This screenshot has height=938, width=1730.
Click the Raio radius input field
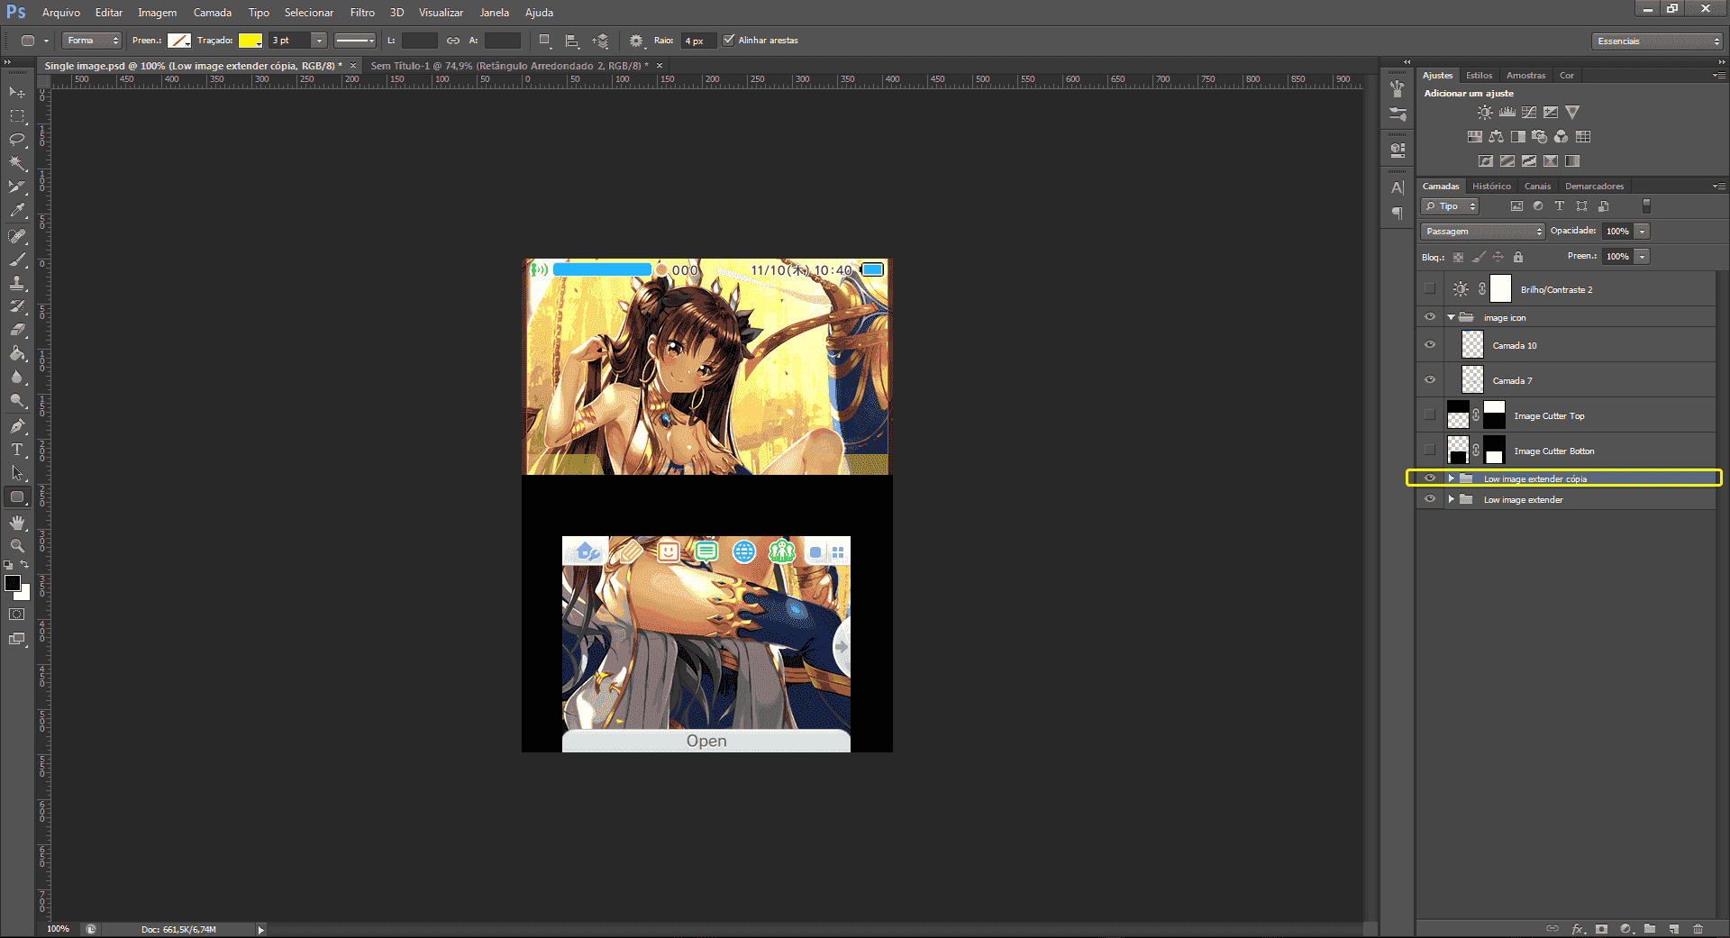(x=697, y=41)
